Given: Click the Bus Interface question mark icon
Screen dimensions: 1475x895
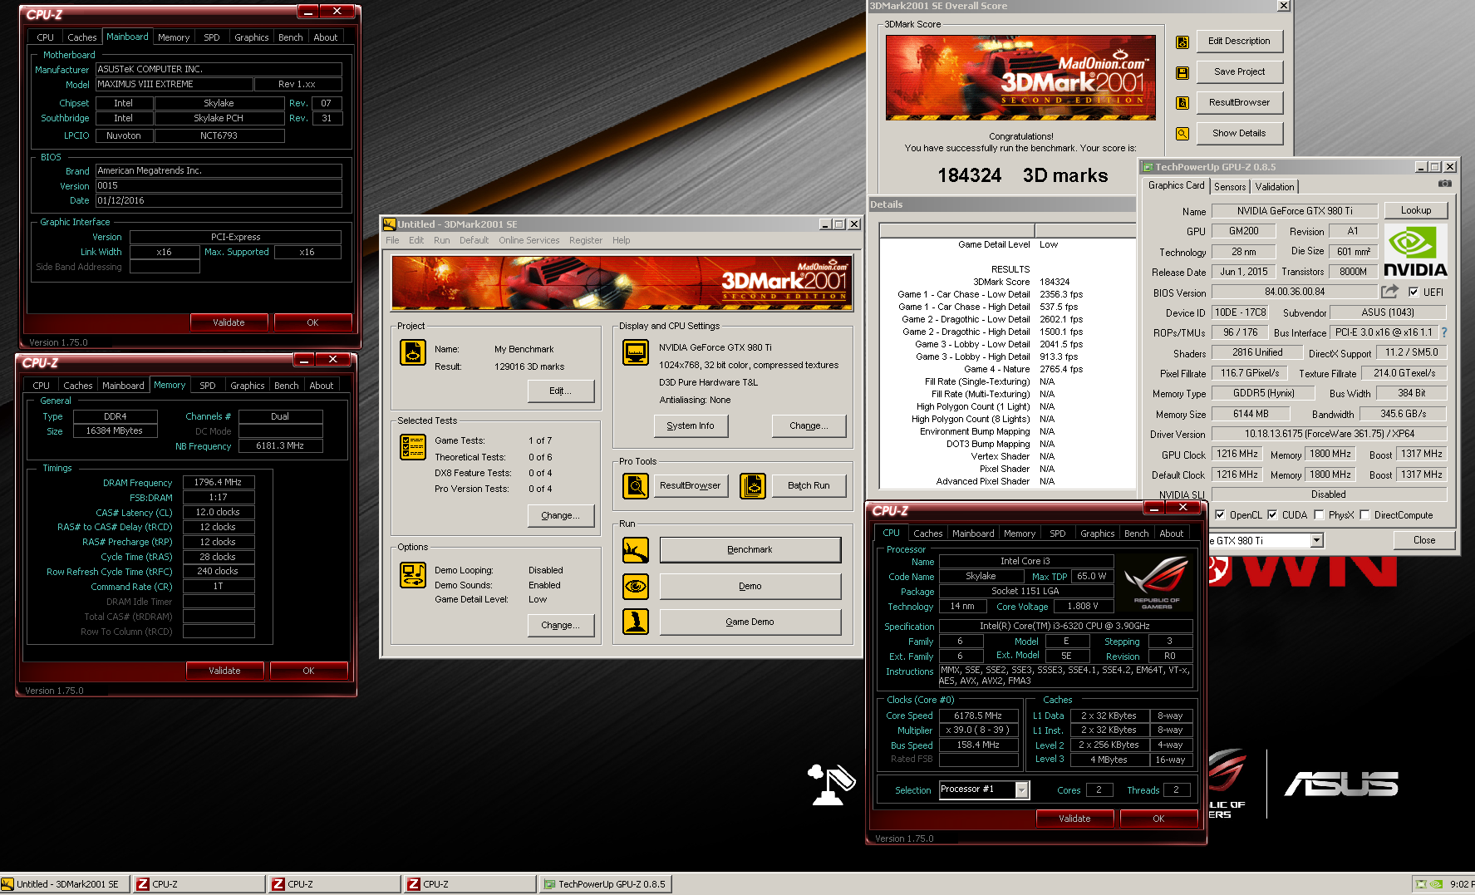Looking at the screenshot, I should click(1444, 332).
